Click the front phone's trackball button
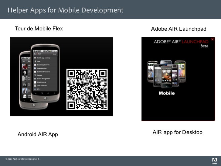Image resolution: width=221 pixels, height=166 pixels. pos(45,98)
